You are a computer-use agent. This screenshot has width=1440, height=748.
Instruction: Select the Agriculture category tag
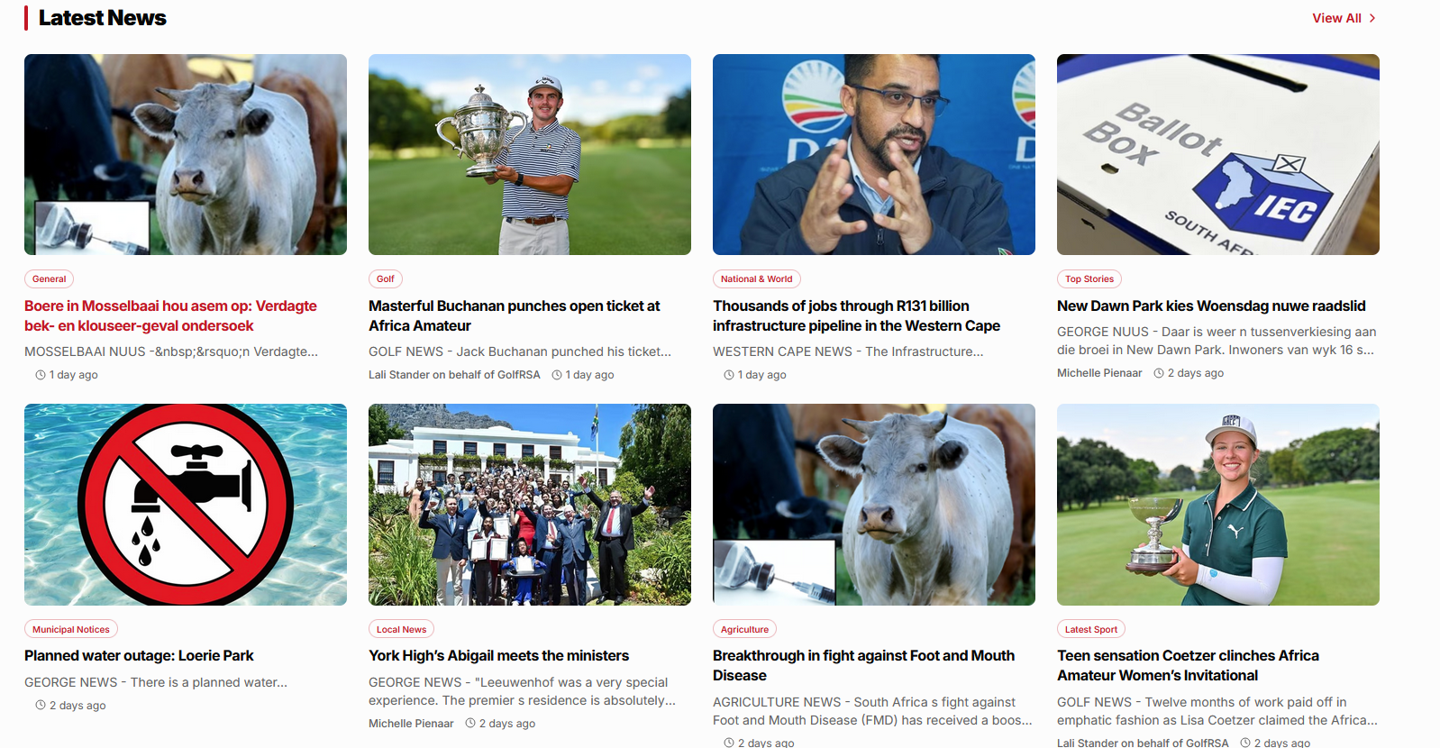tap(744, 629)
